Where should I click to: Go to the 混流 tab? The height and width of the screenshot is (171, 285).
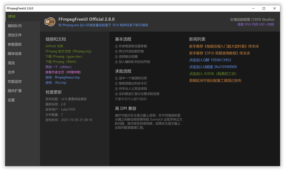[x=11, y=63]
